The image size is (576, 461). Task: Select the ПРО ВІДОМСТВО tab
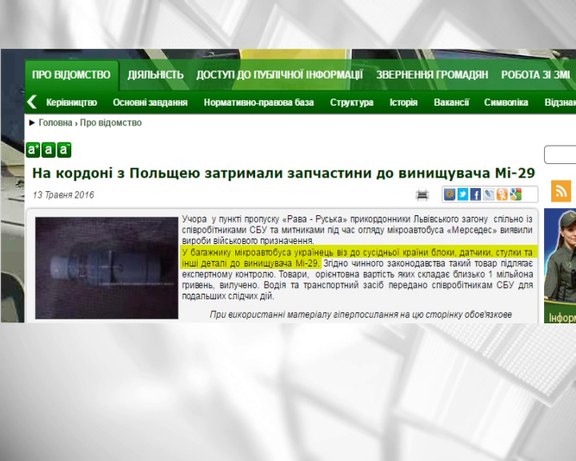(x=71, y=75)
